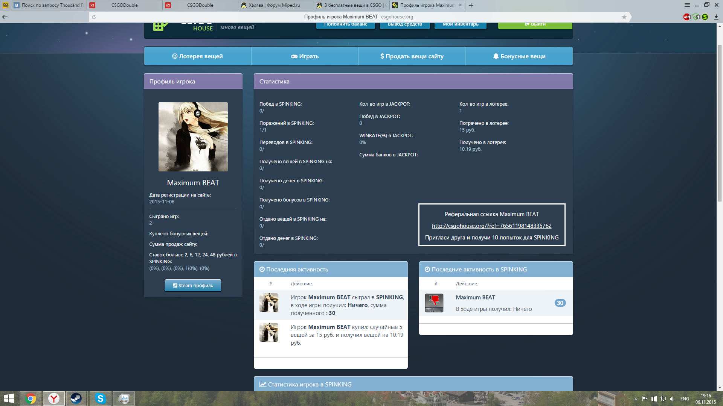Click the 10.19 руб. value under Получено в лотерее
This screenshot has width=723, height=406.
[x=470, y=149]
